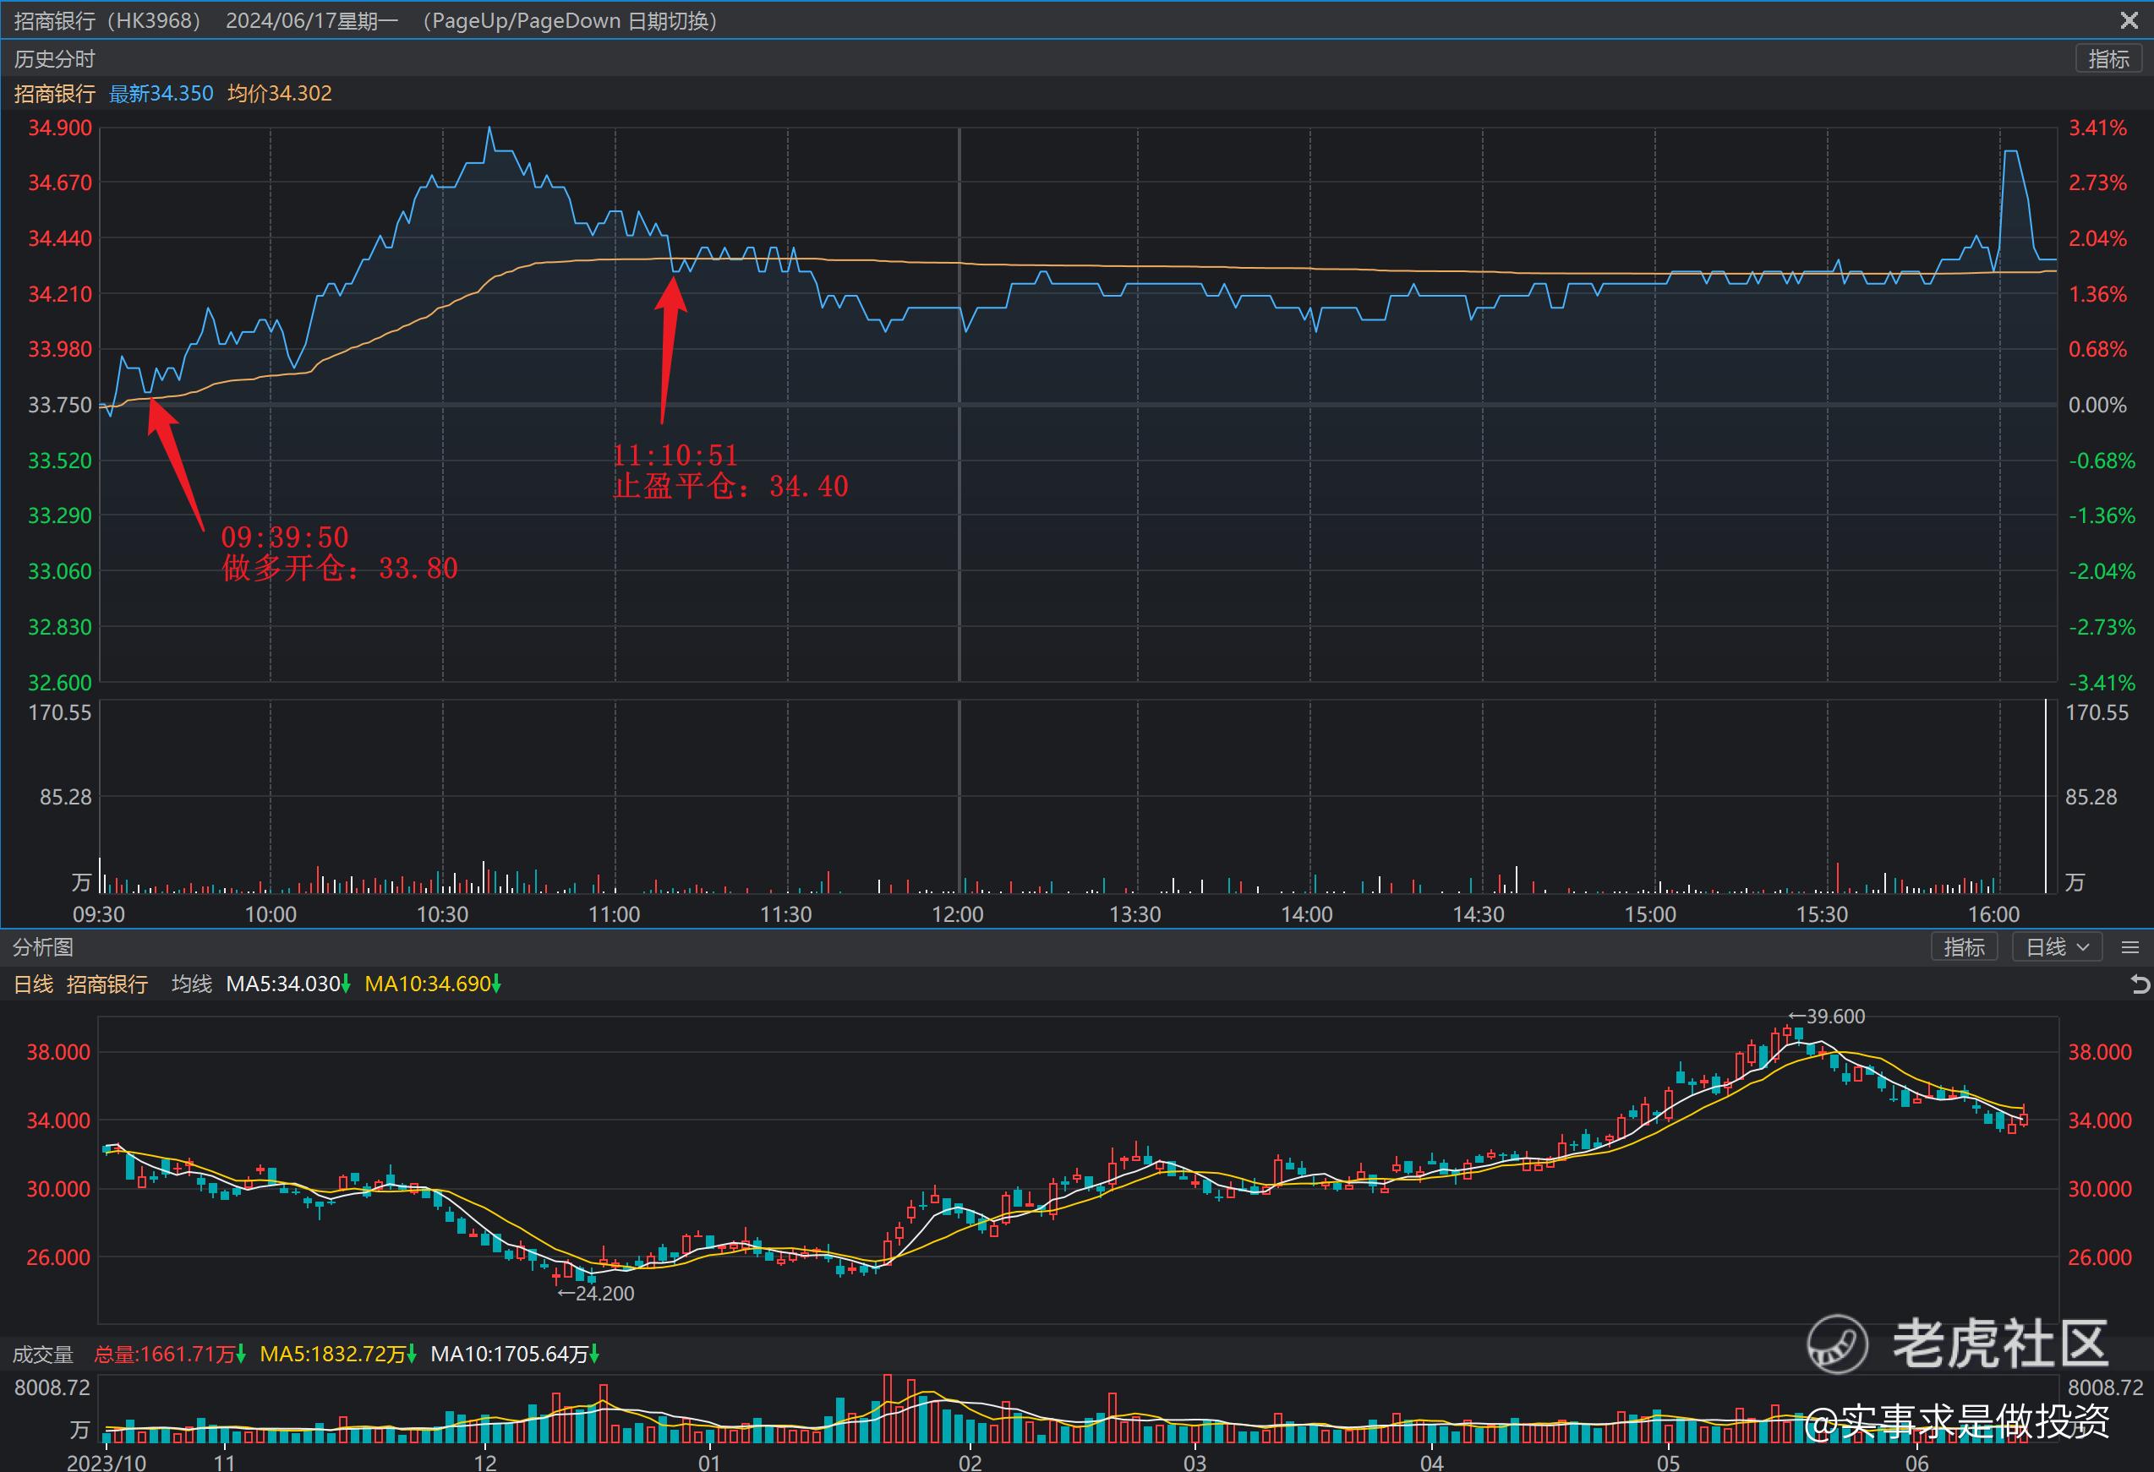2154x1472 pixels.
Task: Click the MA10:34.690 indicator label
Action: click(433, 984)
